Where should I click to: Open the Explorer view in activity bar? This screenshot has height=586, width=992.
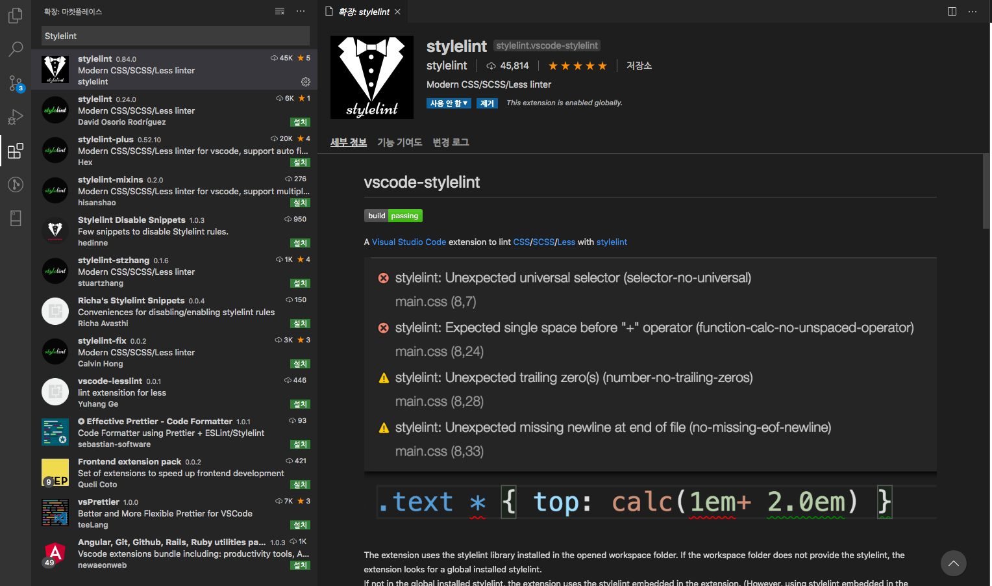click(x=16, y=15)
